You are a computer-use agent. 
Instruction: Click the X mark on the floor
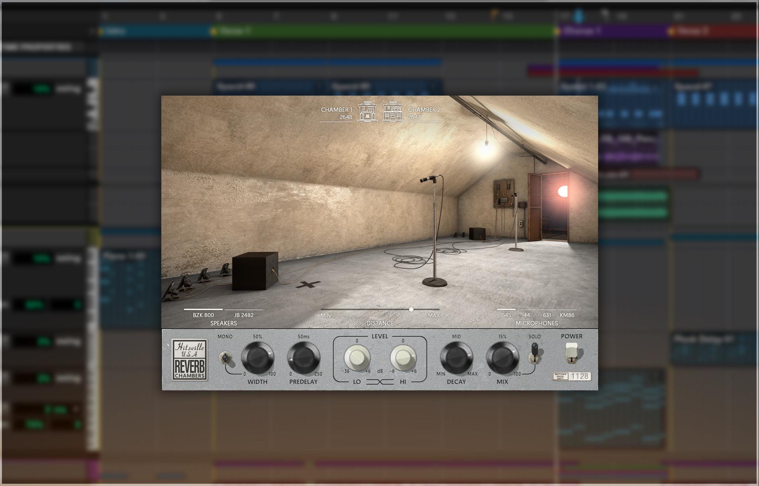[x=308, y=284]
